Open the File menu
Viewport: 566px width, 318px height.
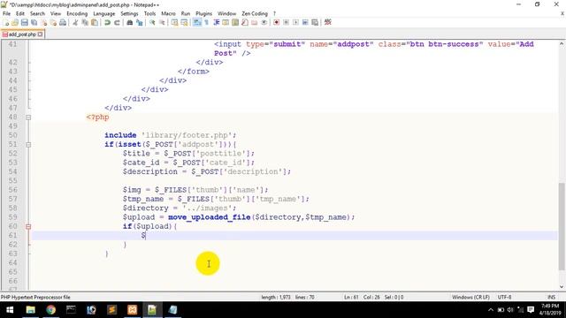coord(6,13)
